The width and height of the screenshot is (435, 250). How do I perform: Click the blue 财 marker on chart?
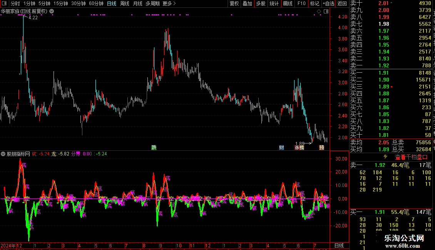281,147
